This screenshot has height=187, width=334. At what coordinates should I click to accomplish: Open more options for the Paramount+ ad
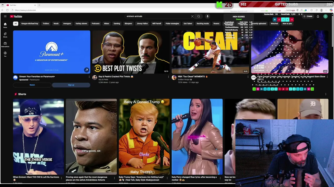[89, 77]
